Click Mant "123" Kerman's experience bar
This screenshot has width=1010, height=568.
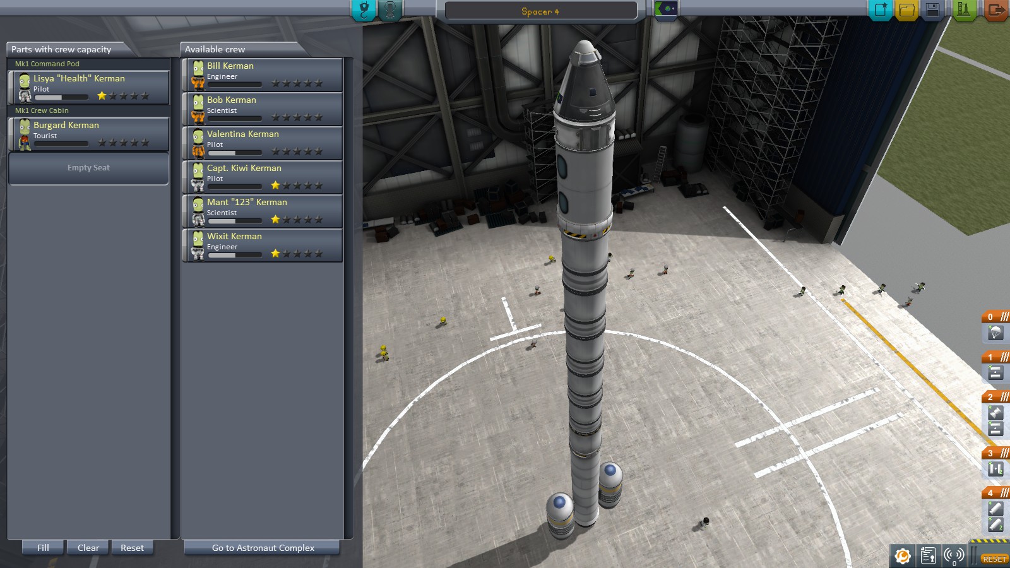pos(234,221)
